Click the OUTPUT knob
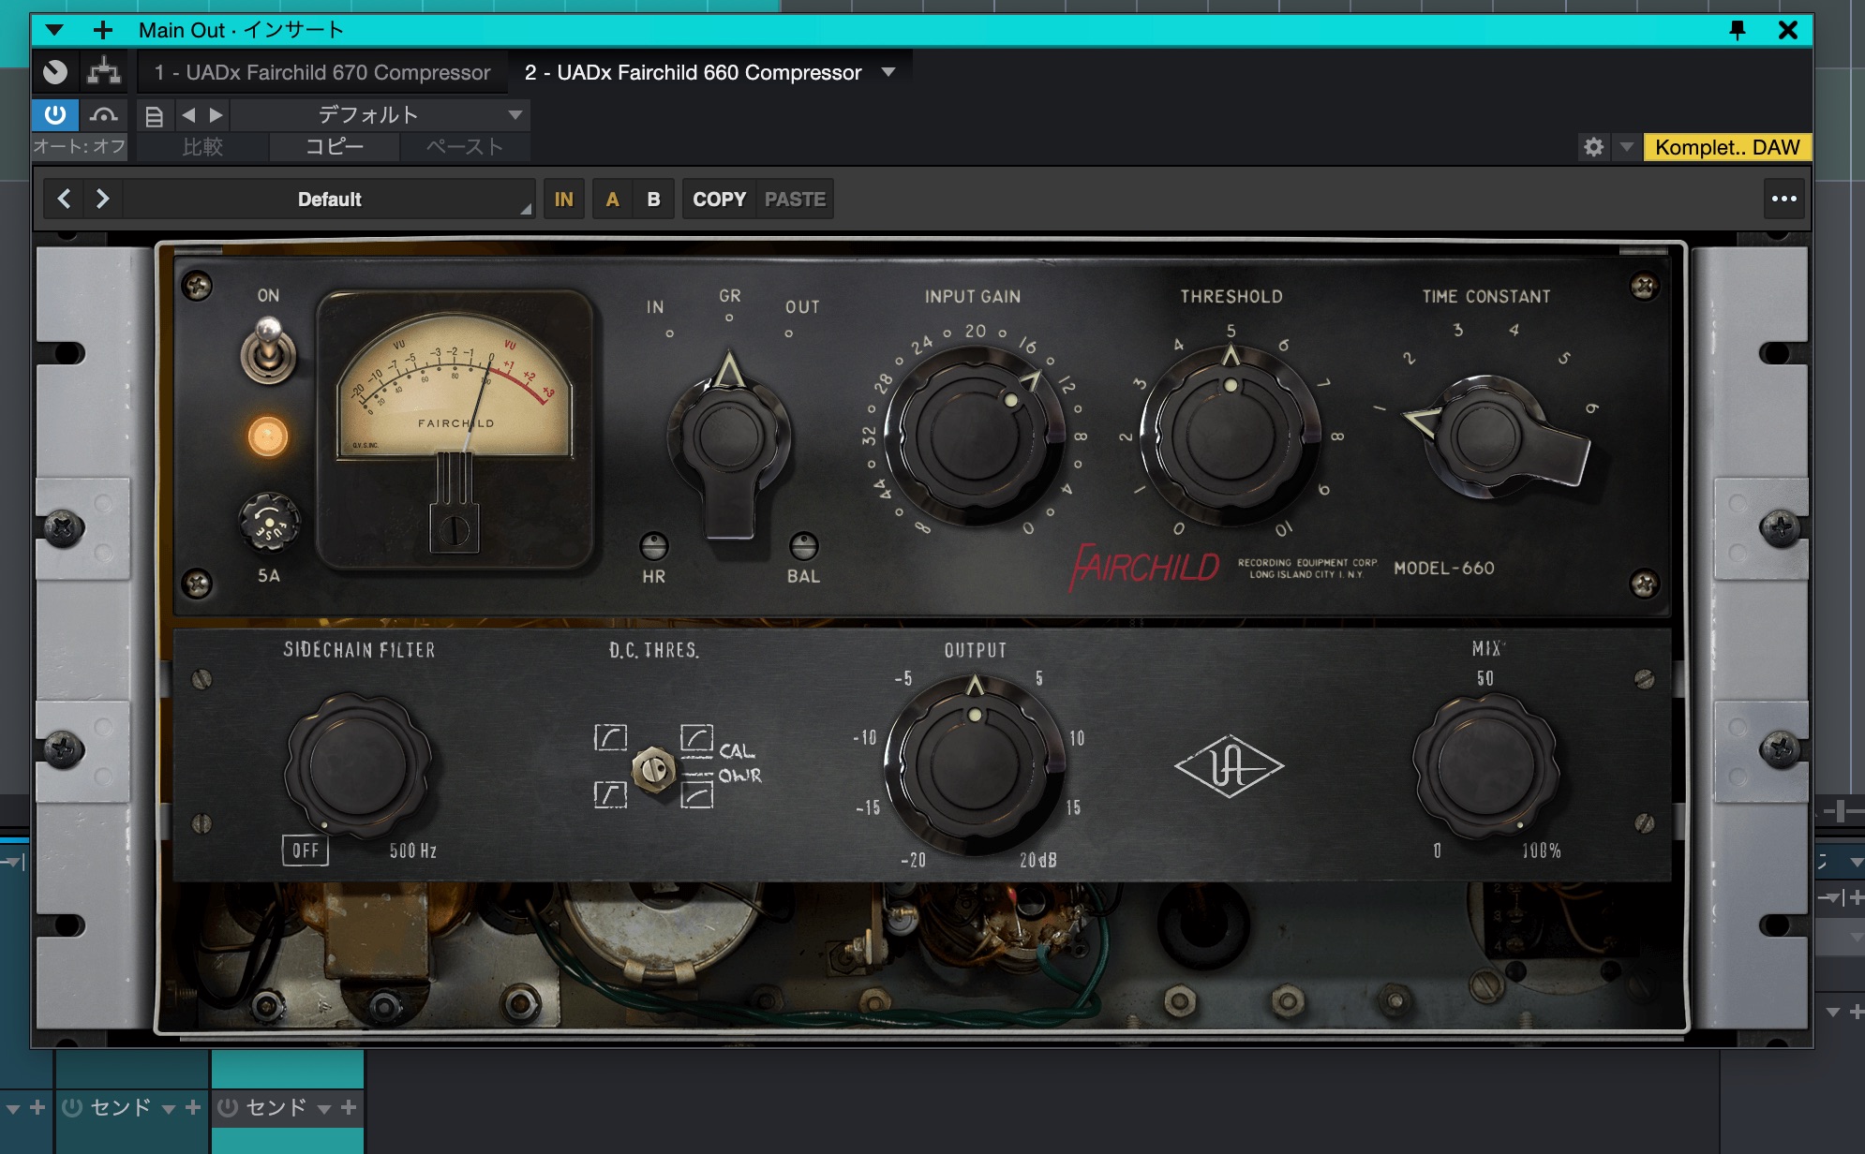 coord(975,766)
